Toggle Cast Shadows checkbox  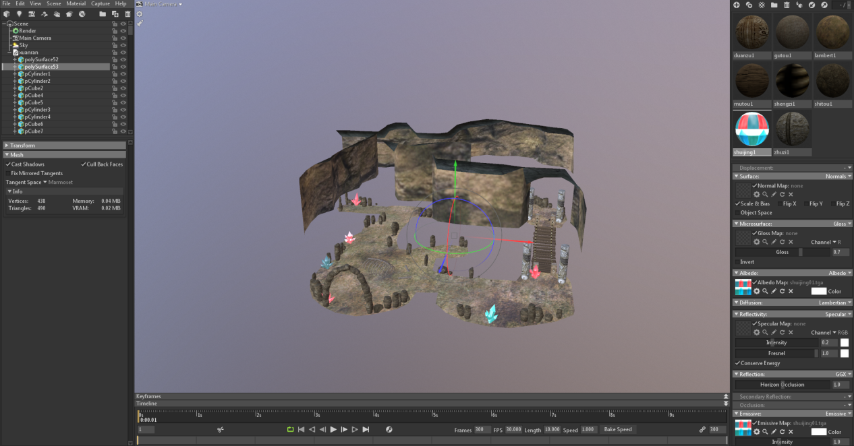tap(8, 164)
